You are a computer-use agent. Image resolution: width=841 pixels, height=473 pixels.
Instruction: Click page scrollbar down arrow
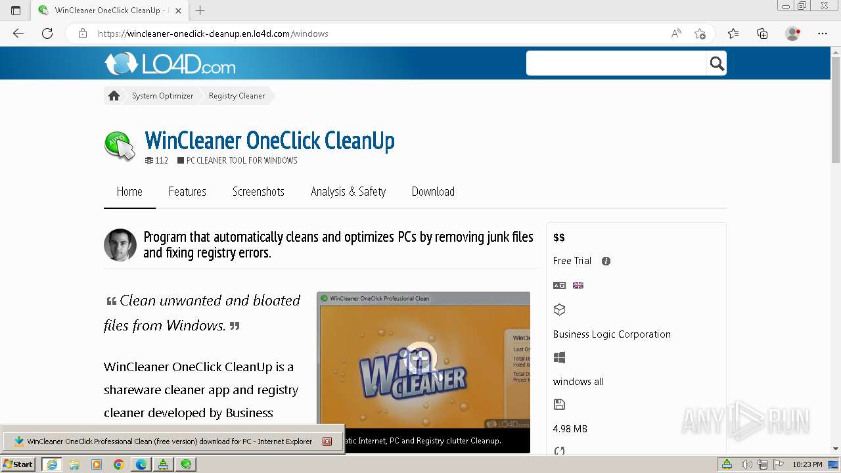click(x=836, y=449)
